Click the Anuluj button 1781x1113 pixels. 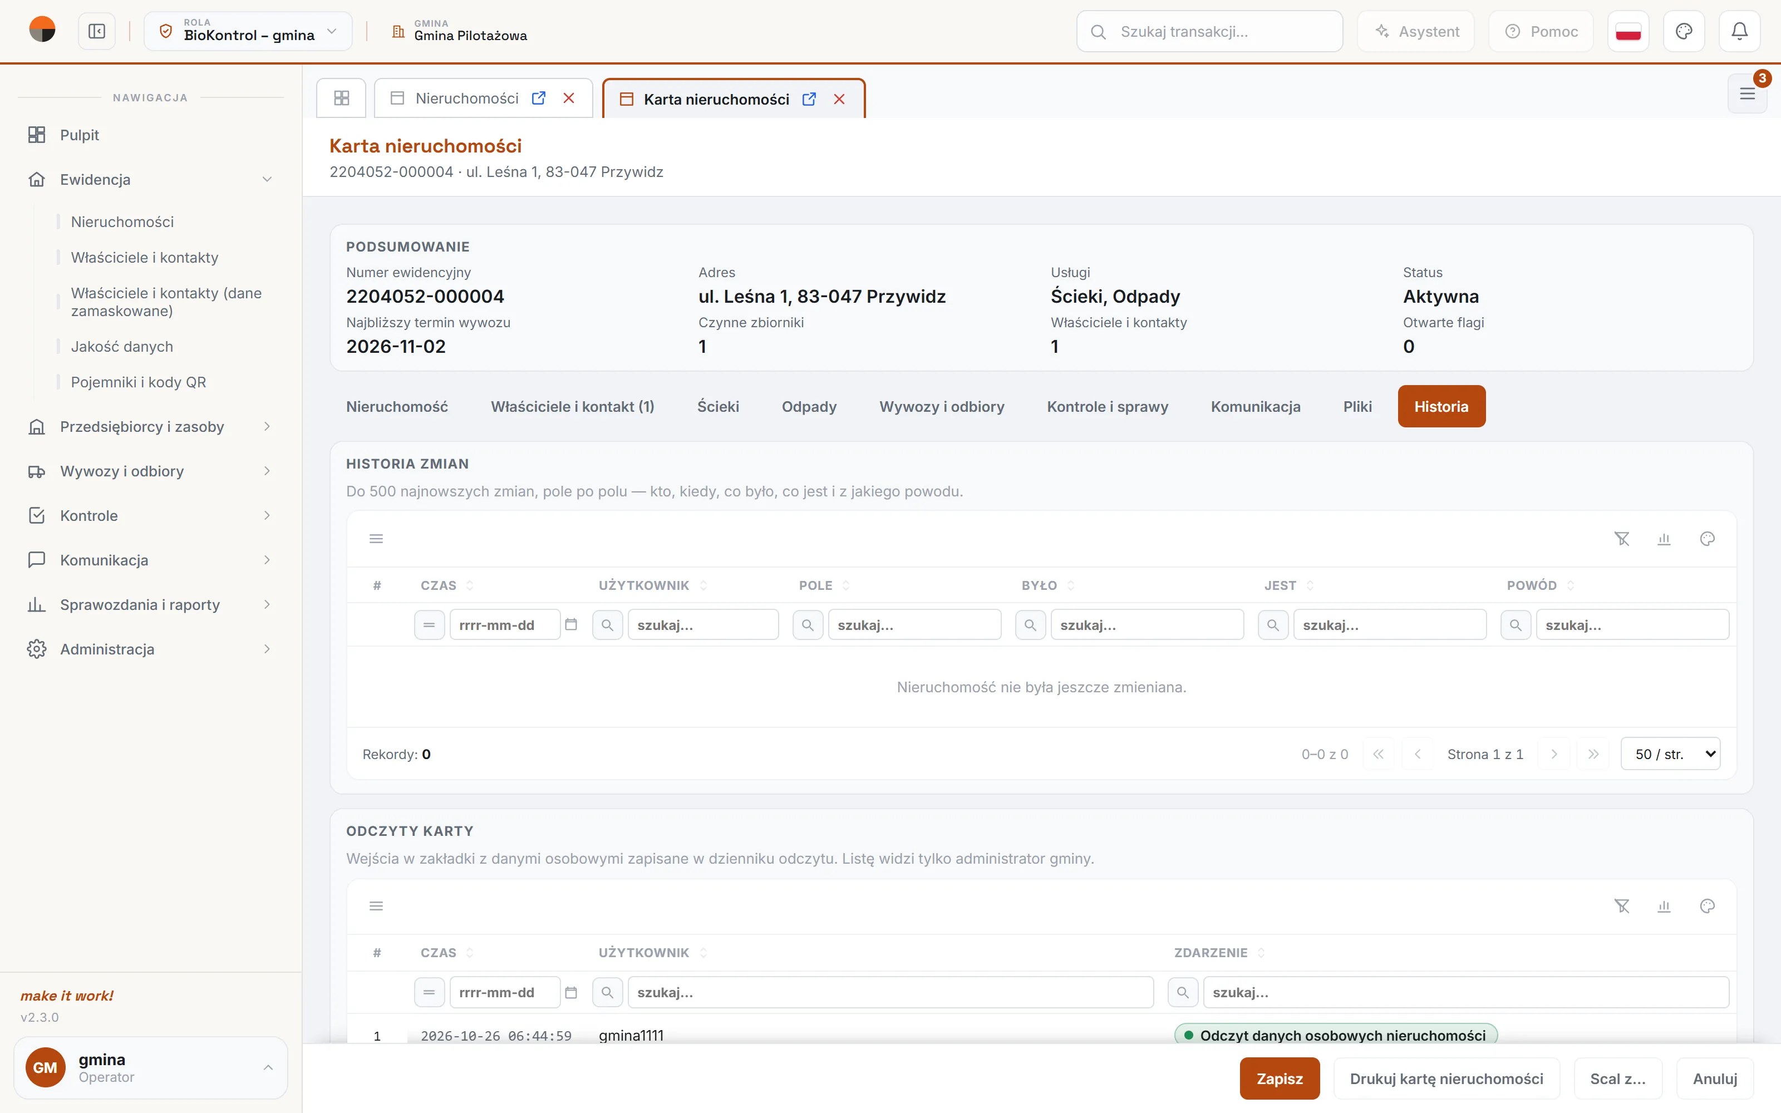click(x=1715, y=1078)
